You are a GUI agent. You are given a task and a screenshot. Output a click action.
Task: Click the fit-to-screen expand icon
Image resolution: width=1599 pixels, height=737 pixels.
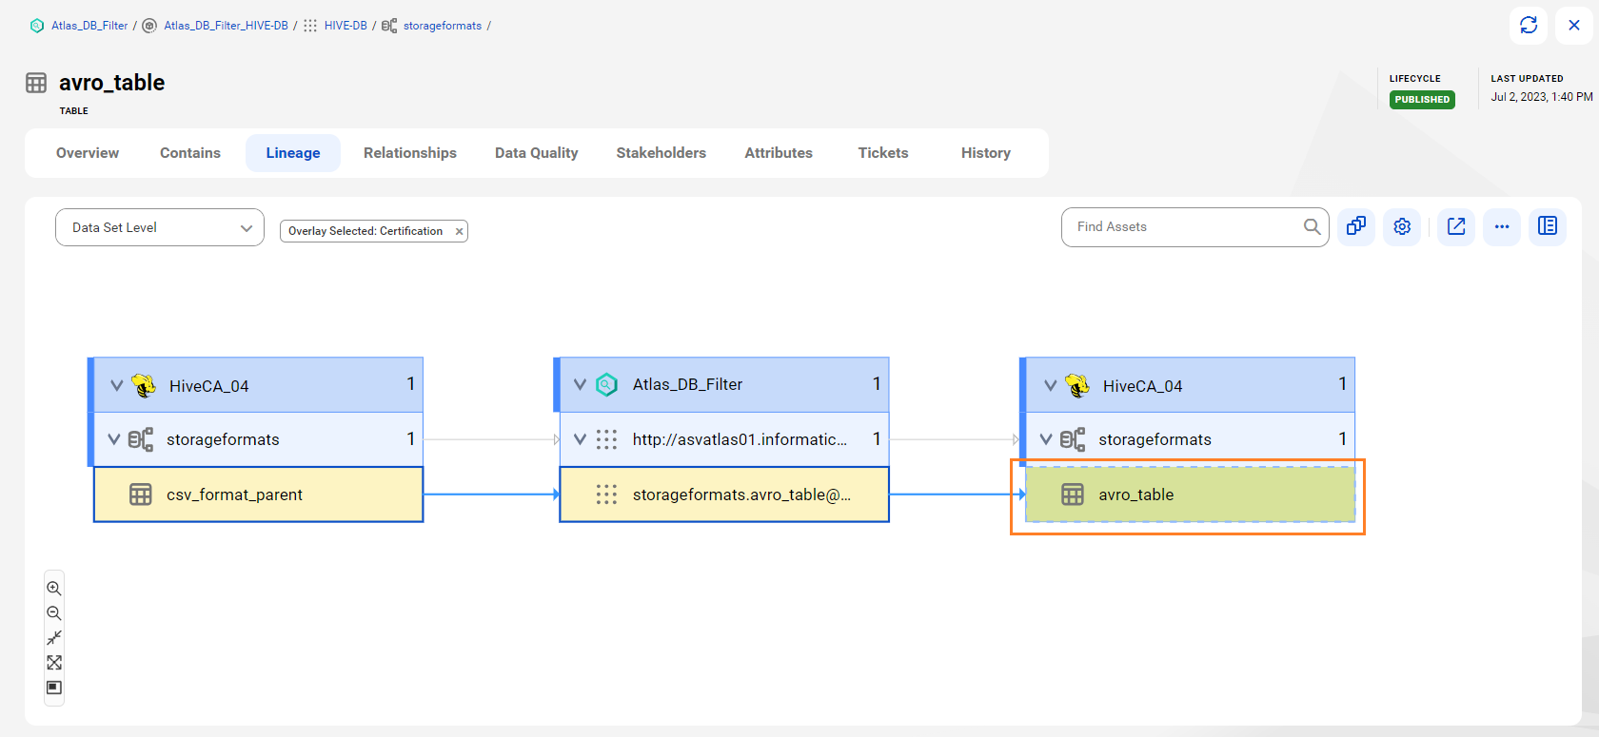pos(54,663)
